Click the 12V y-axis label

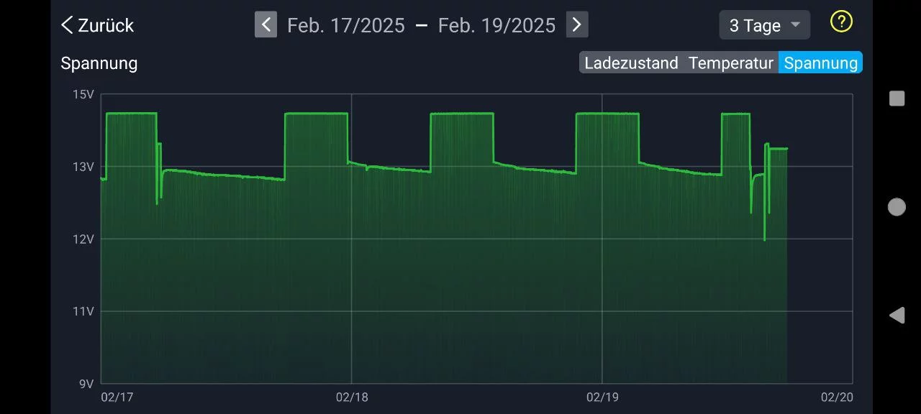83,239
